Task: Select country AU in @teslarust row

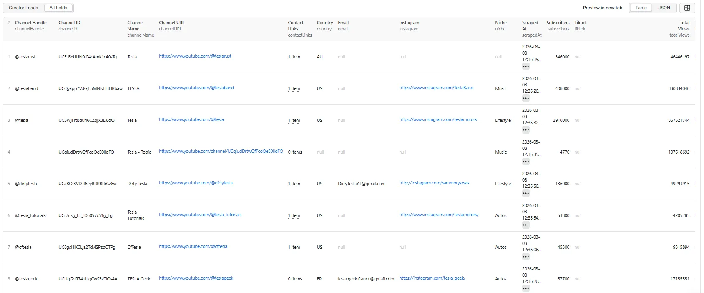Action: tap(319, 57)
